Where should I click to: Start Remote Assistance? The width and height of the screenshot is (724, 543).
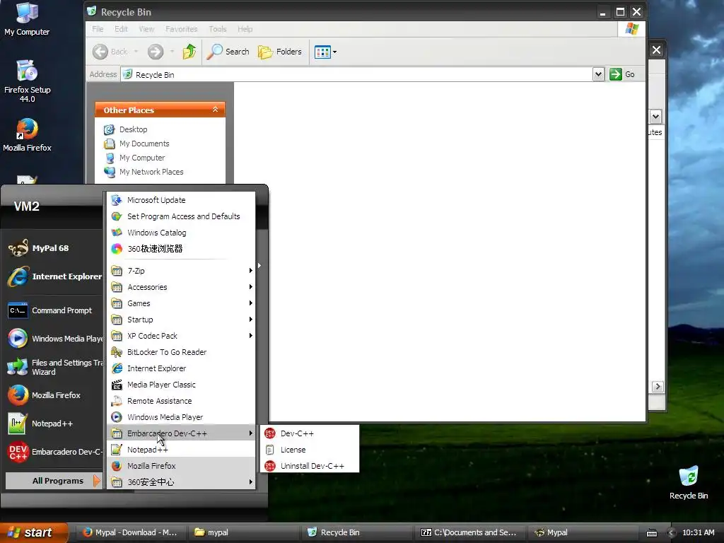[181, 401]
